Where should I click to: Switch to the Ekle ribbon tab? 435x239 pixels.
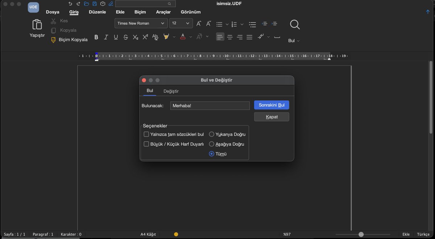pos(120,12)
